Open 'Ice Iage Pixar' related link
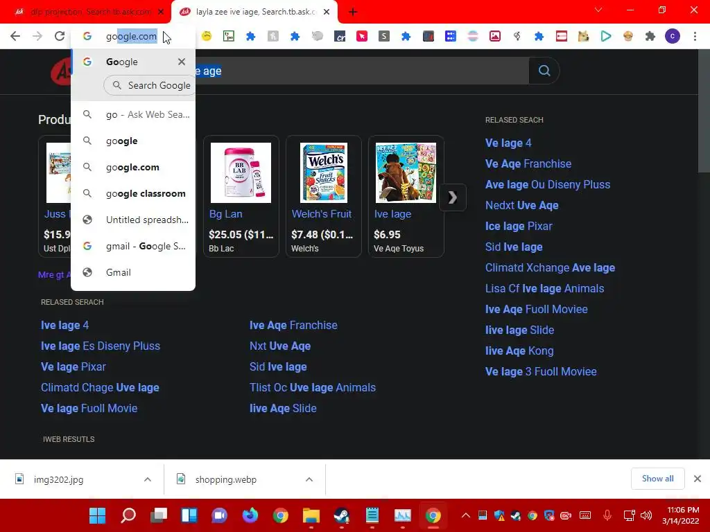Image resolution: width=710 pixels, height=532 pixels. tap(519, 227)
